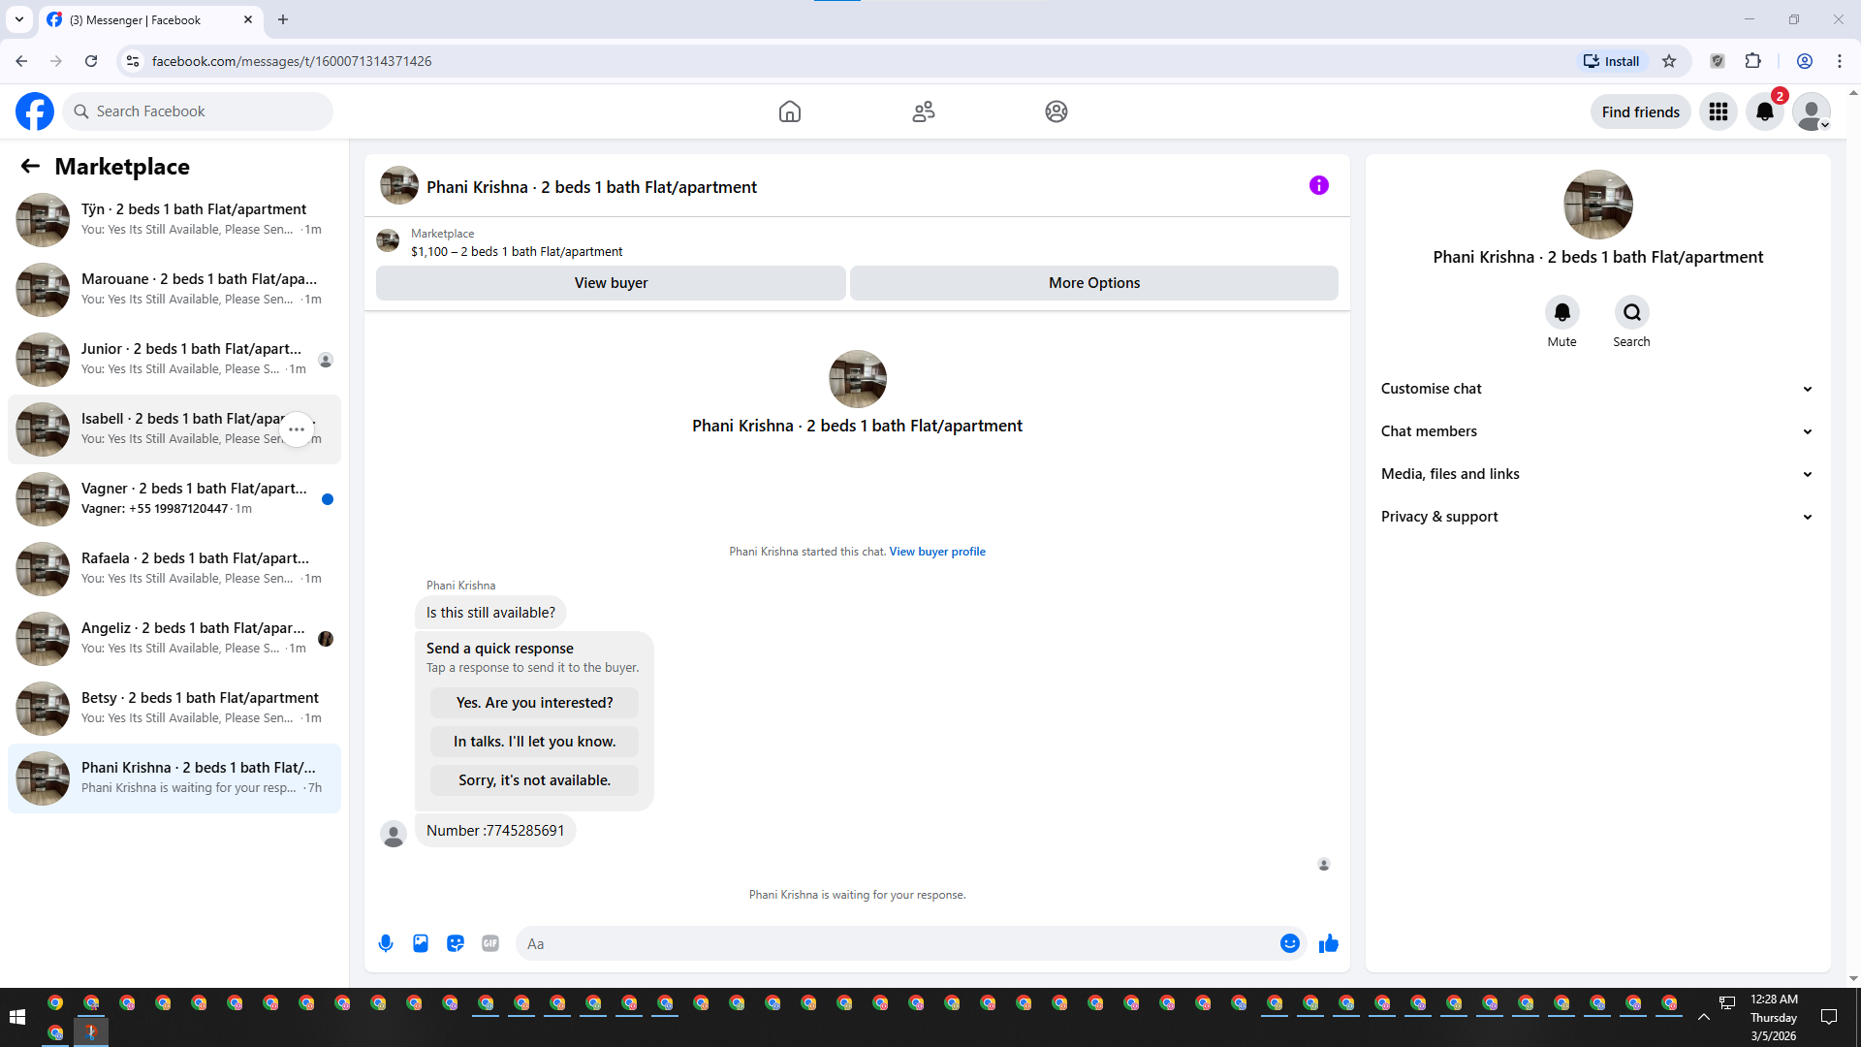Attach a photo with the image icon

(421, 943)
